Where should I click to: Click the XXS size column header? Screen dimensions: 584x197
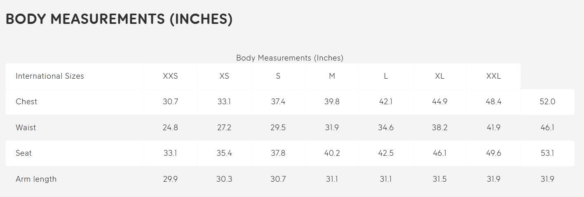coord(171,76)
